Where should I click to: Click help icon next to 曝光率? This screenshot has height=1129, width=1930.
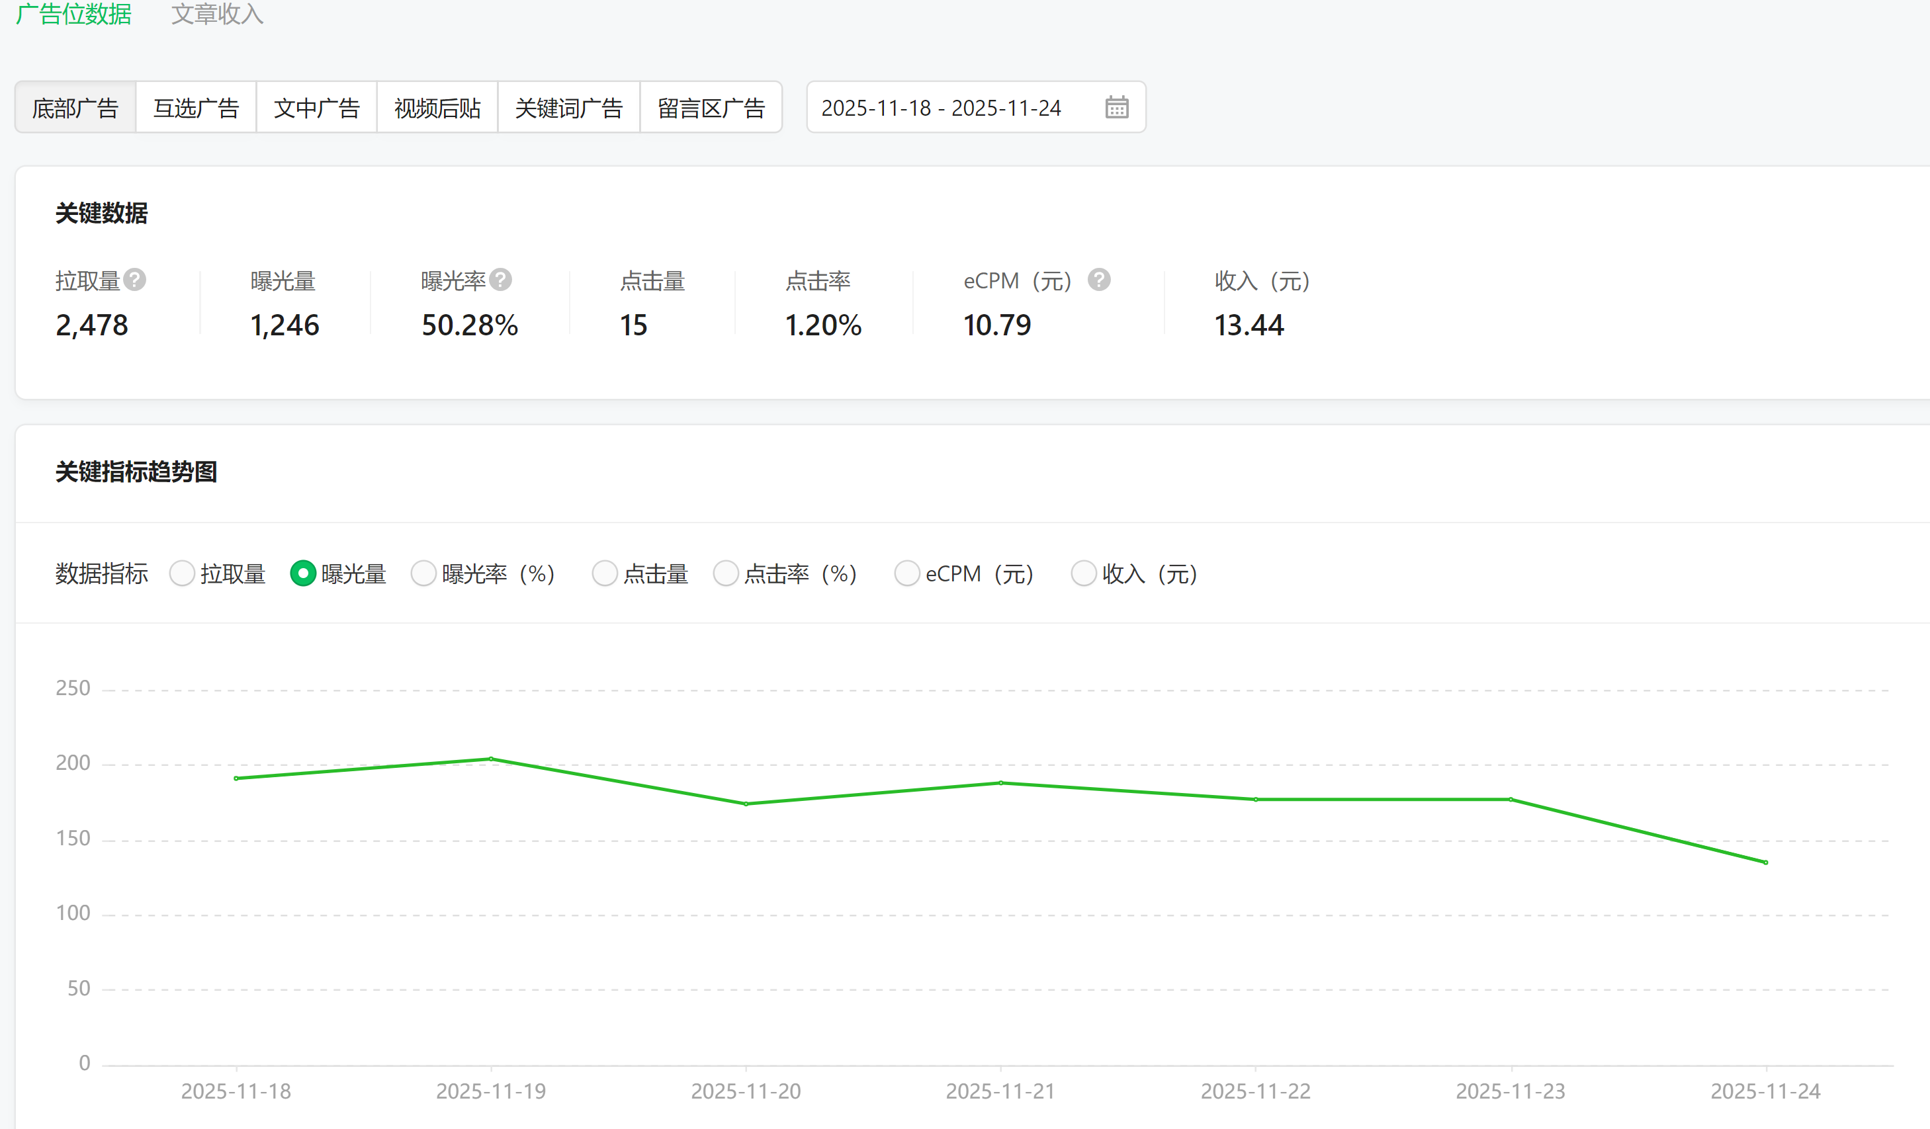coord(501,280)
